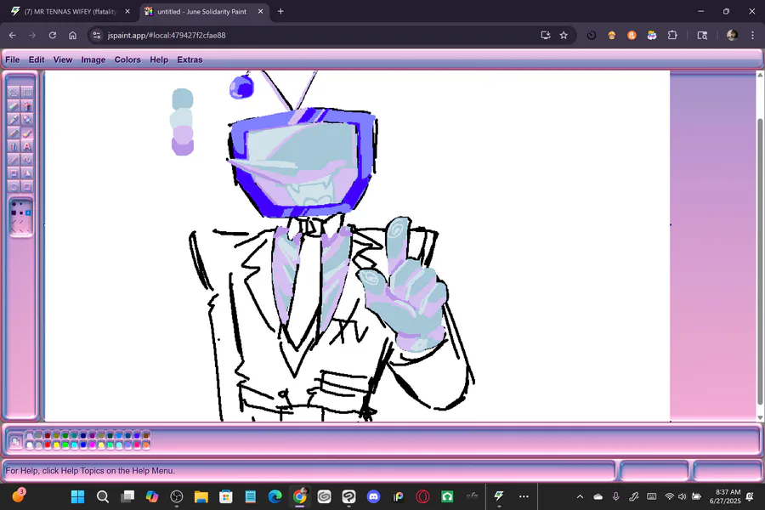Open the File menu

[13, 59]
